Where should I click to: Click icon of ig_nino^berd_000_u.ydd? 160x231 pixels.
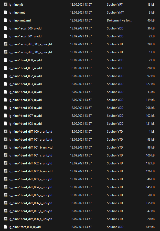point(6,60)
